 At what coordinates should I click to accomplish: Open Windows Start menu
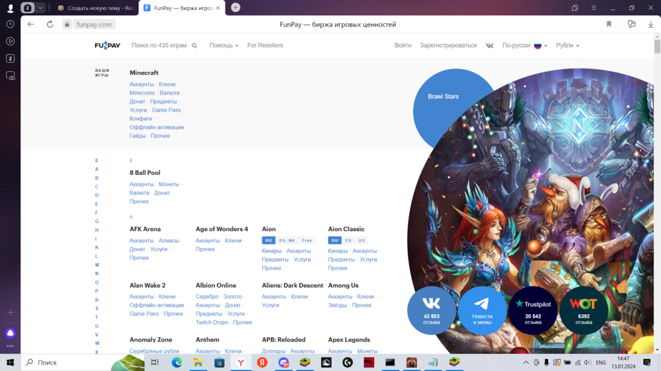pyautogui.click(x=10, y=362)
